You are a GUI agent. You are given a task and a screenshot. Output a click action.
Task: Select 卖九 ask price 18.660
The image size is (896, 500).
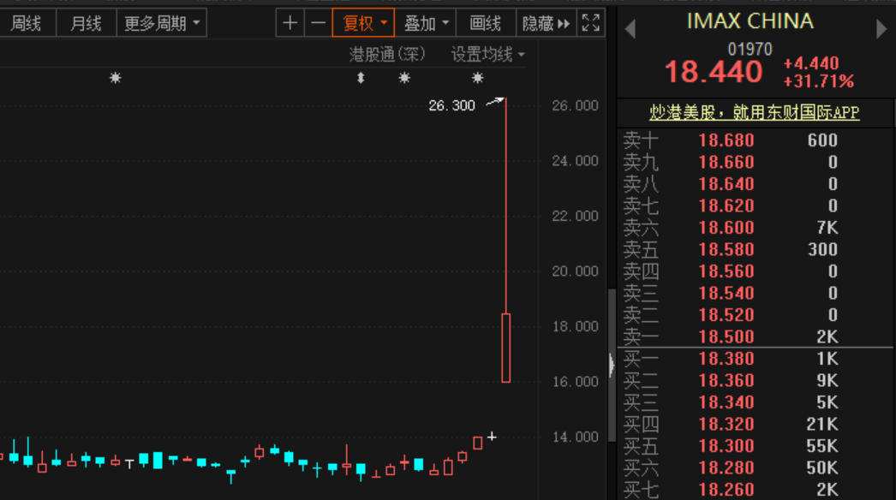pos(726,163)
